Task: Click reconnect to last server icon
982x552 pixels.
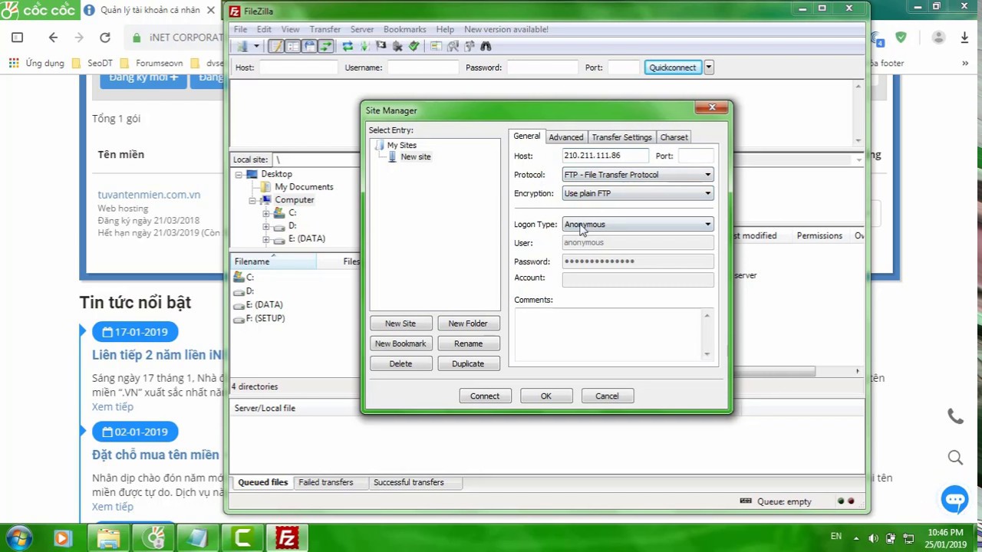Action: tap(414, 47)
